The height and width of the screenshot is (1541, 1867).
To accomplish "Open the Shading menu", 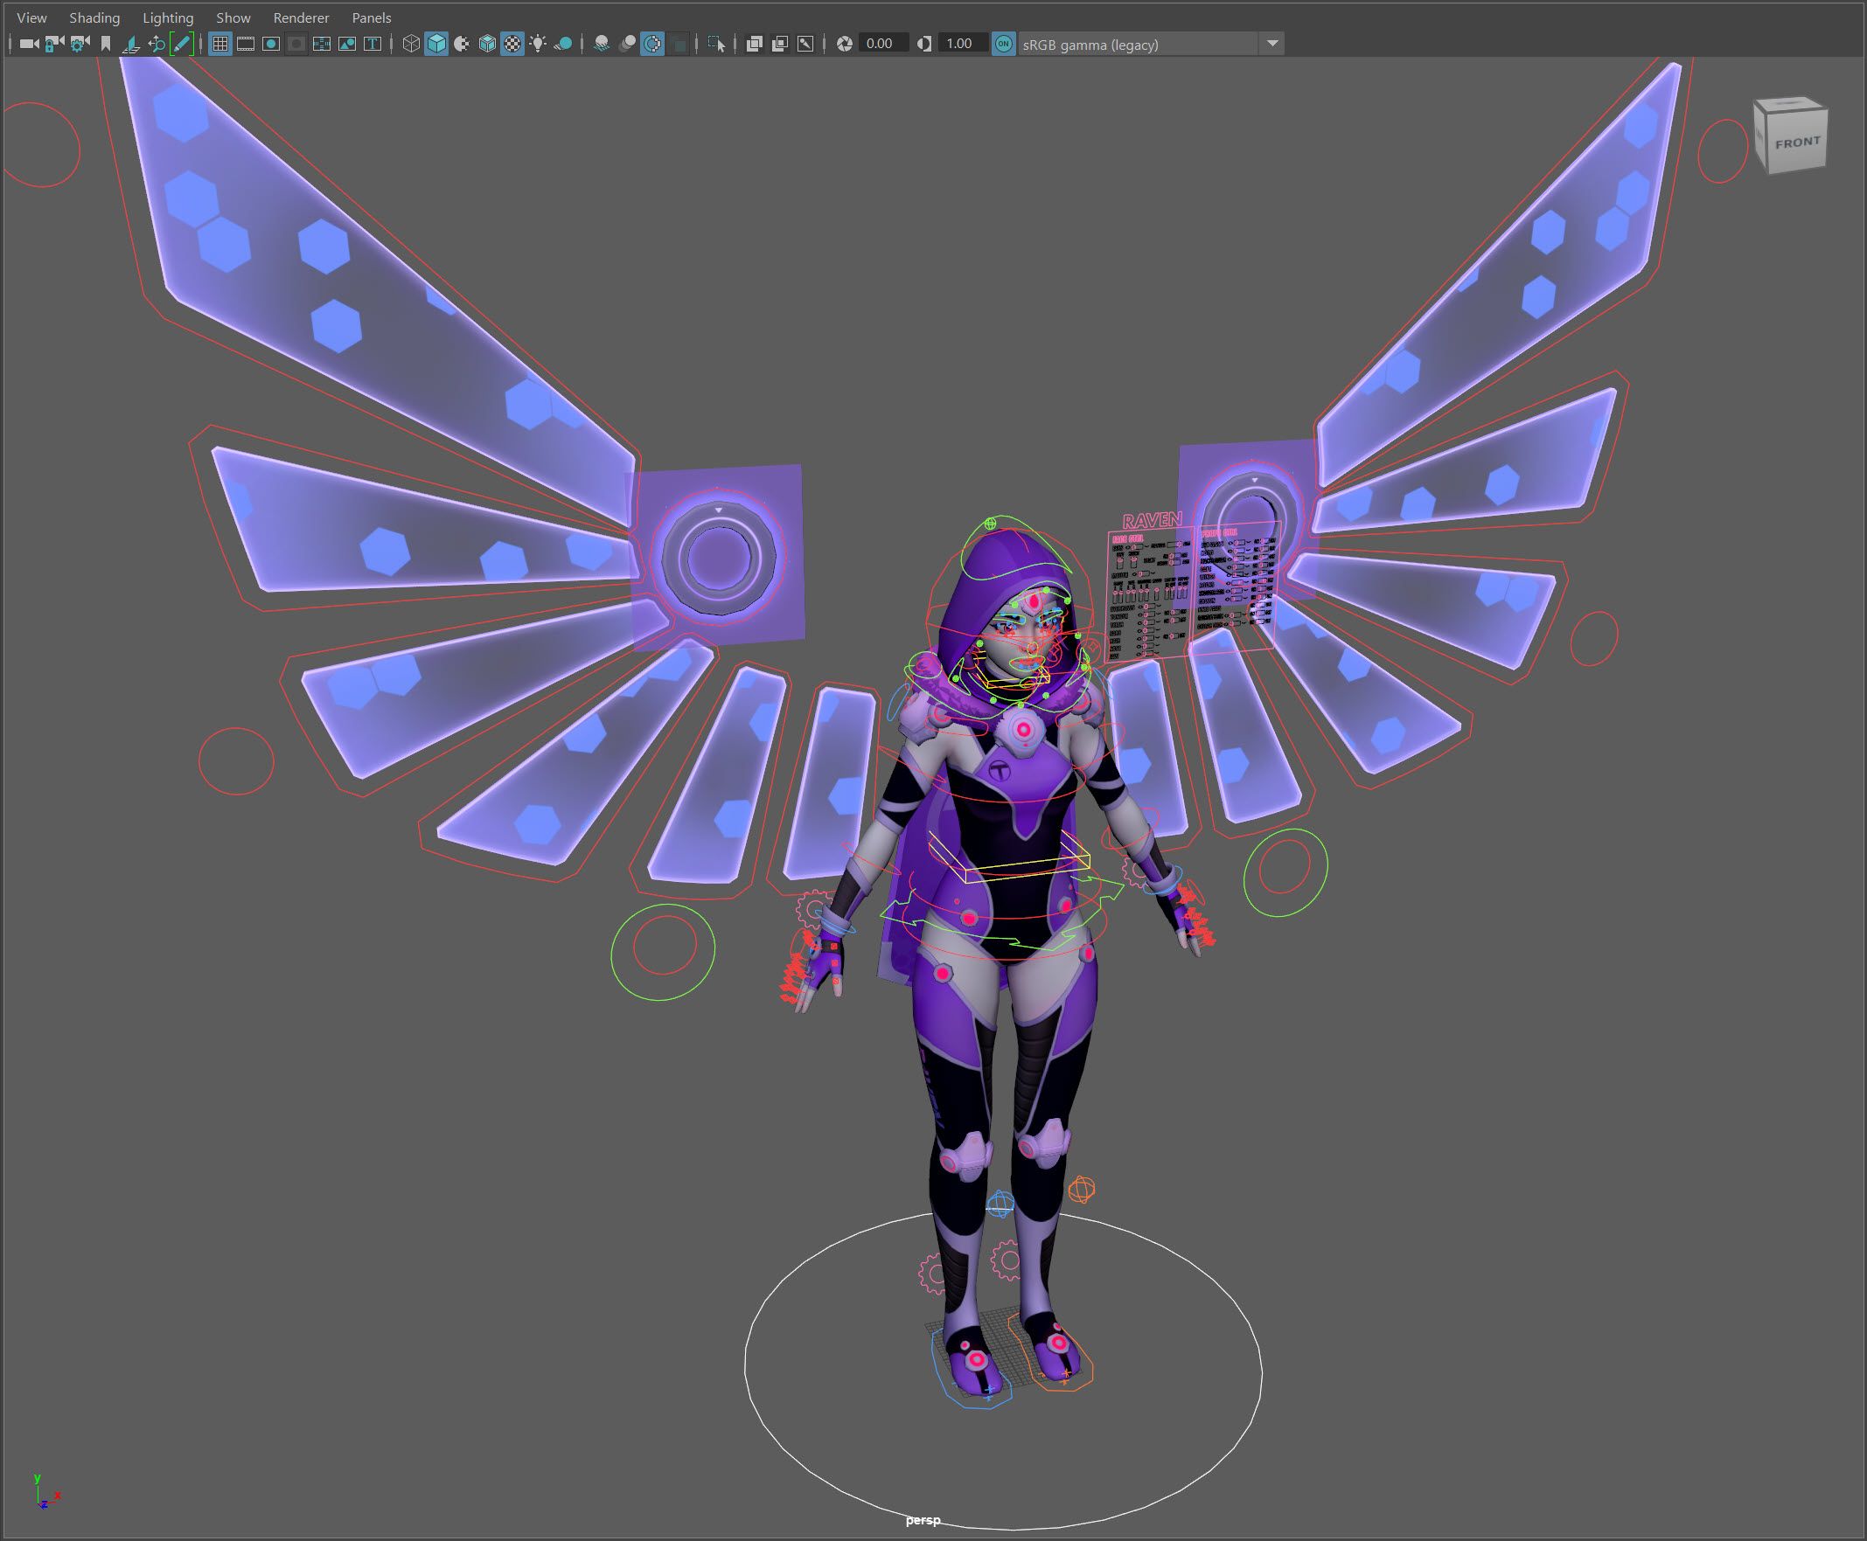I will [x=94, y=17].
